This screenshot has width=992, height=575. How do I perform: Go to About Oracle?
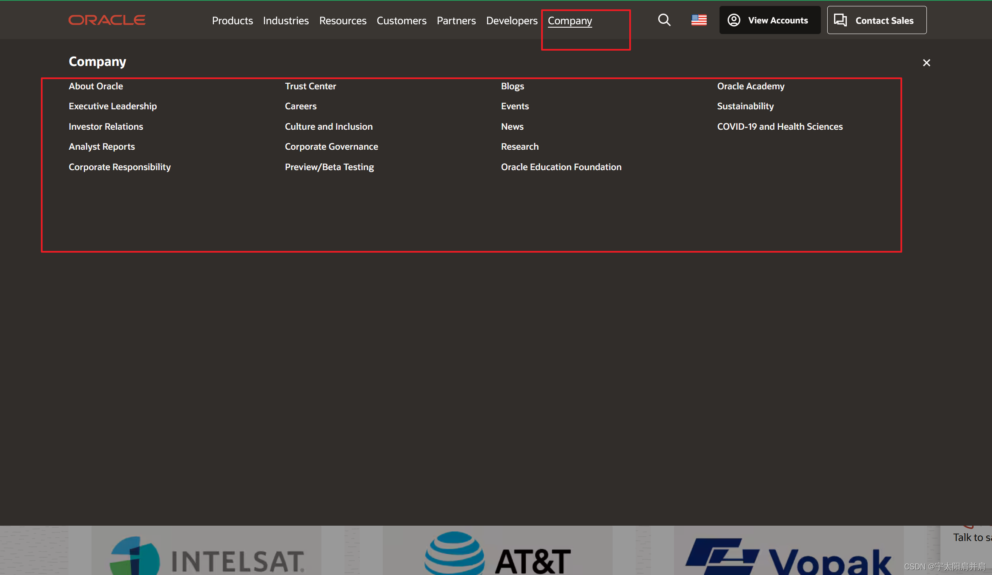96,86
